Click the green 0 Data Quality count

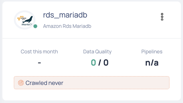[x=93, y=63]
